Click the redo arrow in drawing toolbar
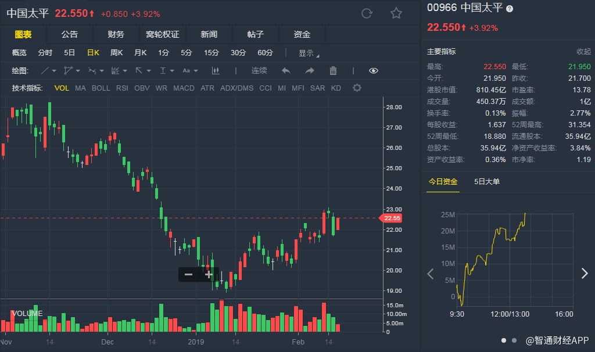This screenshot has width=595, height=352. click(x=310, y=71)
